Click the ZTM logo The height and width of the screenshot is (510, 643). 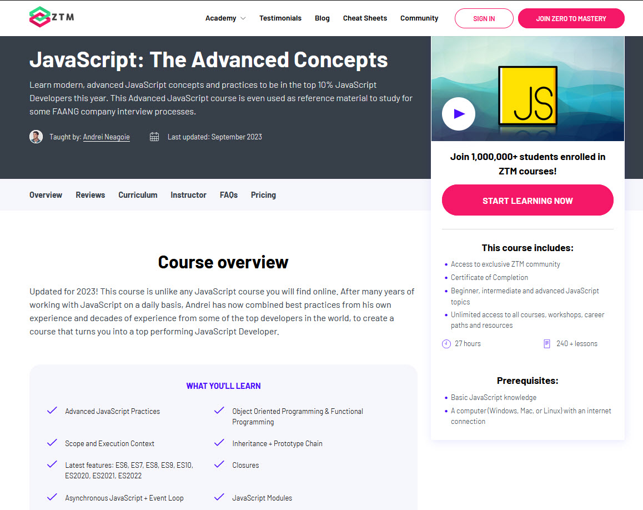52,17
